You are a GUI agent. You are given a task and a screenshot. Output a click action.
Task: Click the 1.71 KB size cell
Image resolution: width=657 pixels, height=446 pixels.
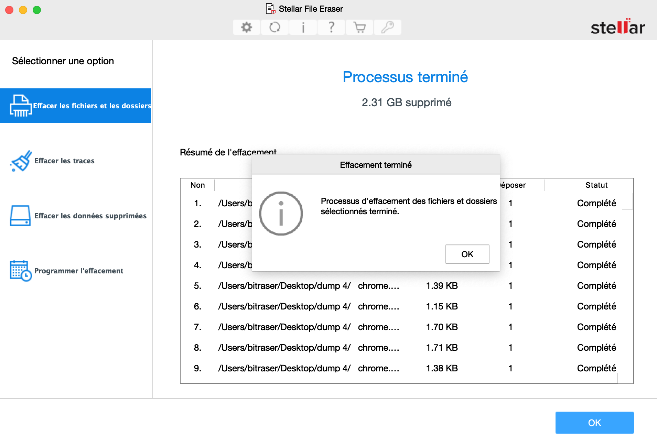pyautogui.click(x=442, y=348)
